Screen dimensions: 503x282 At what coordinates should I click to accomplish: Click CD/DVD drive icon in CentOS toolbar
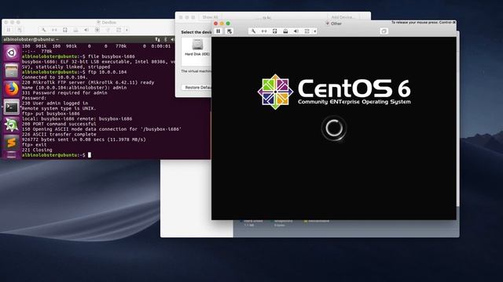(285, 31)
